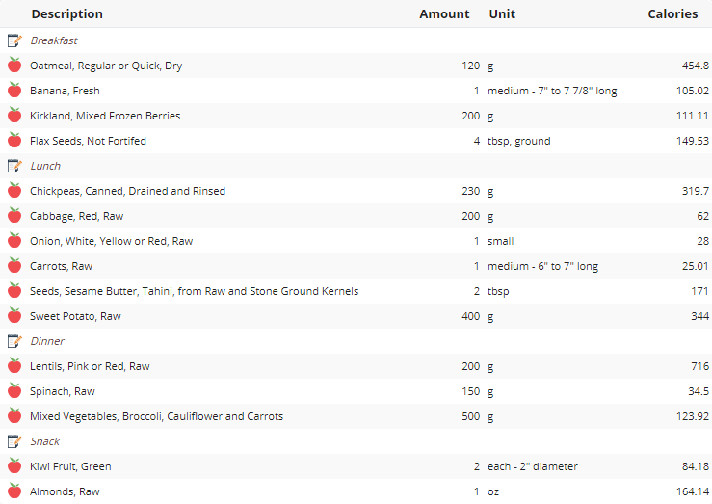Screen dimensions: 712x504
Task: Click apple icon beside Almonds, Raw
Action: point(14,491)
